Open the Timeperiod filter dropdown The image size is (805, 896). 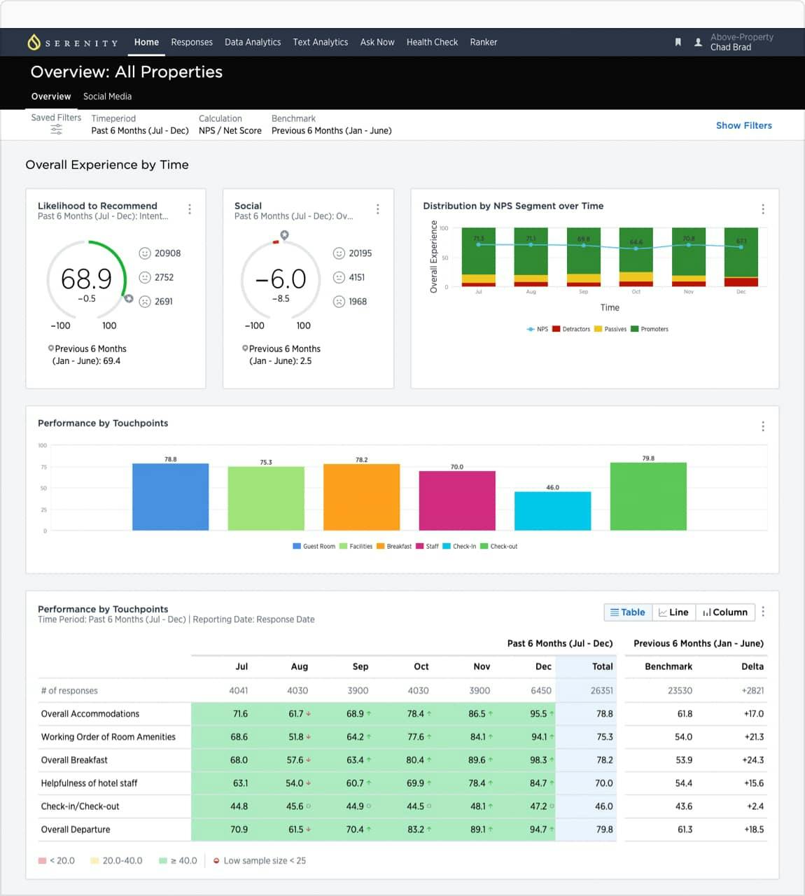point(140,125)
